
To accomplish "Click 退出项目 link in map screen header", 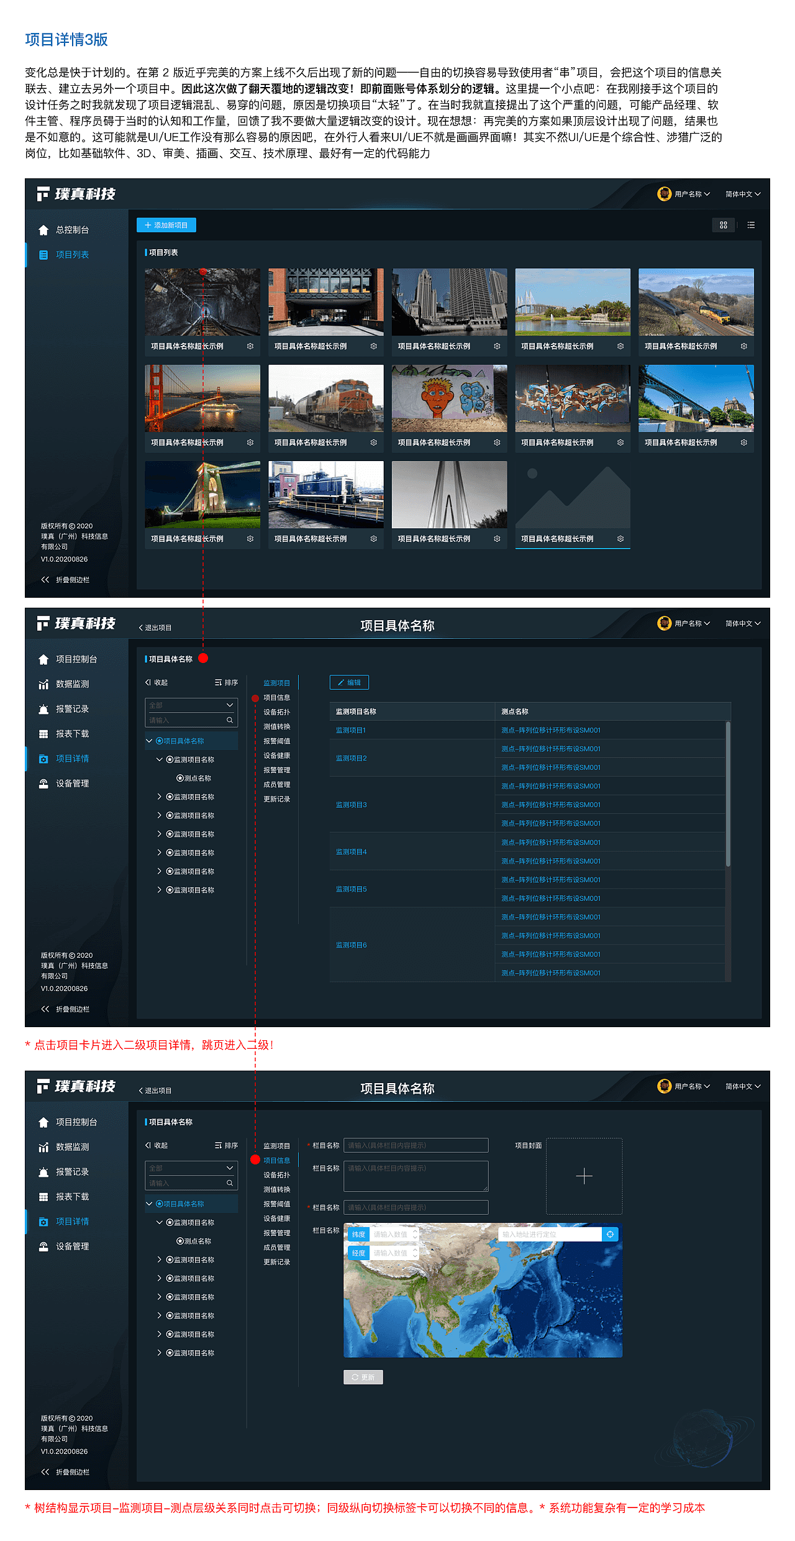I will coord(155,1091).
